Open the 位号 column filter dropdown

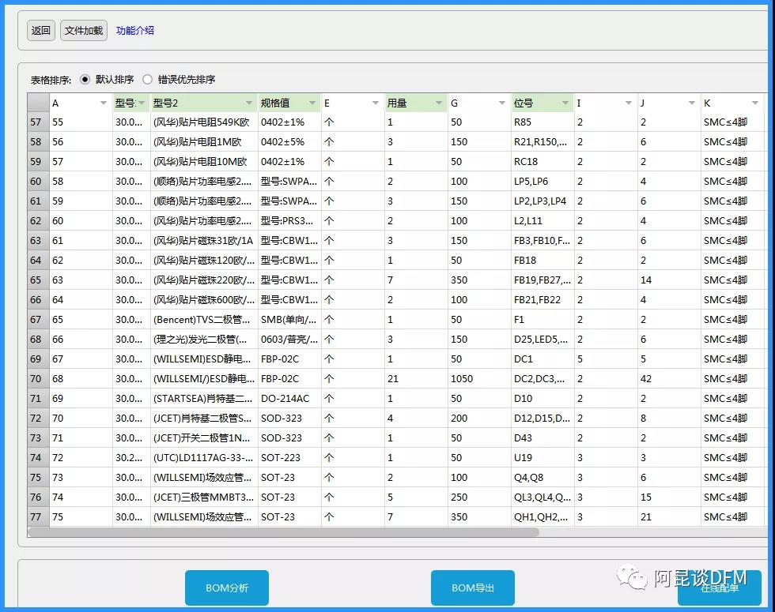pos(565,103)
